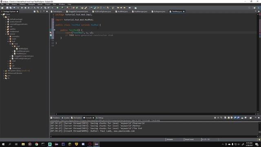The width and height of the screenshot is (261, 147).
Task: Toggle Show Console on Standard Error
Action: coord(238,118)
